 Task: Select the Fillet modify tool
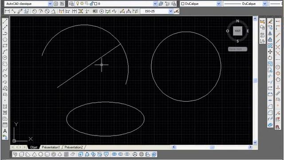(270, 112)
